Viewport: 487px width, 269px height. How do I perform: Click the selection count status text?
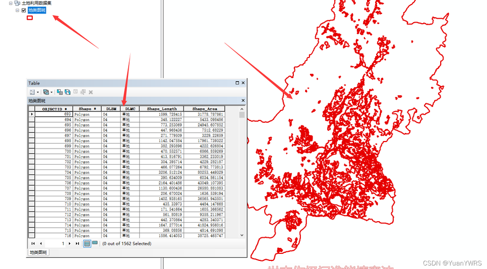click(126, 244)
